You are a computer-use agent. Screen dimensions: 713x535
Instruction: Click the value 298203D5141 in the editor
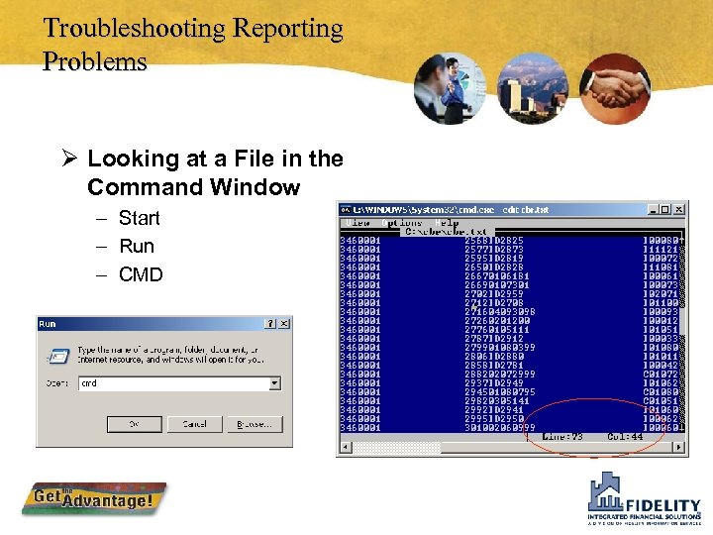click(497, 401)
